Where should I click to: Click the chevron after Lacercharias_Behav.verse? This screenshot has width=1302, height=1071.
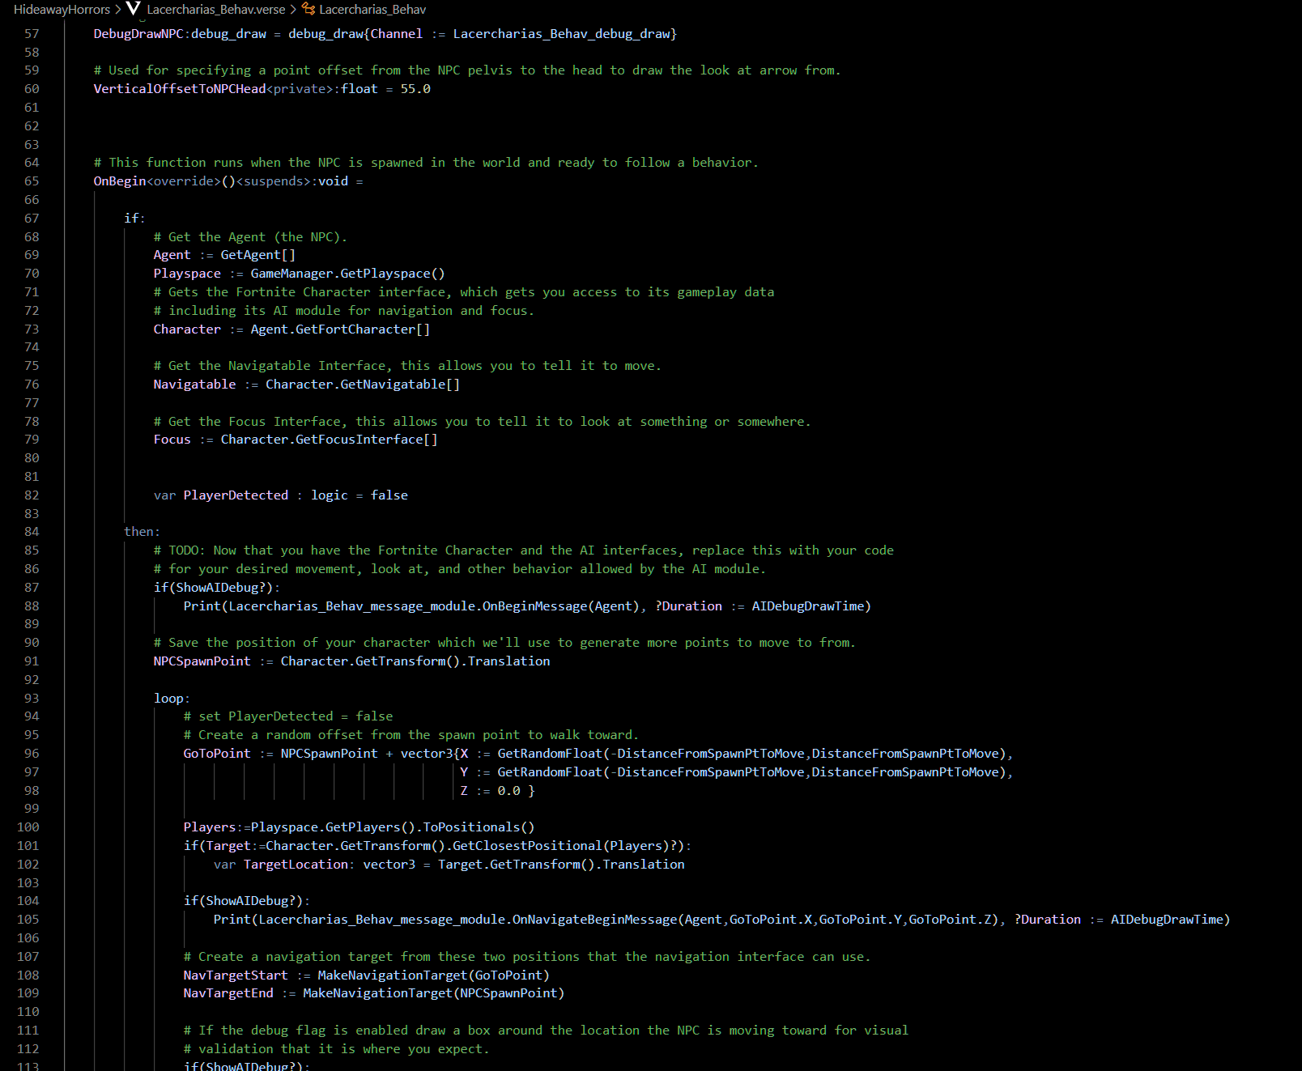(293, 10)
